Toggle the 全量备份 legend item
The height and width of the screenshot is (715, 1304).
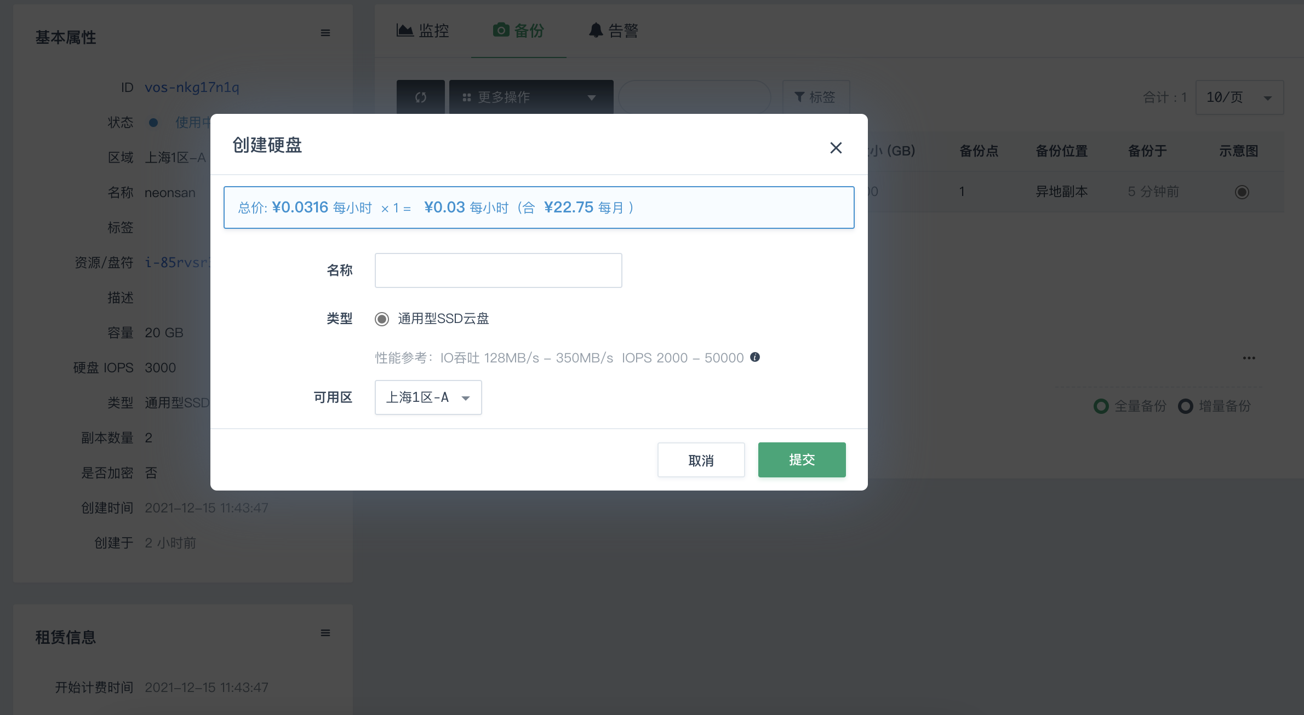click(x=1130, y=406)
